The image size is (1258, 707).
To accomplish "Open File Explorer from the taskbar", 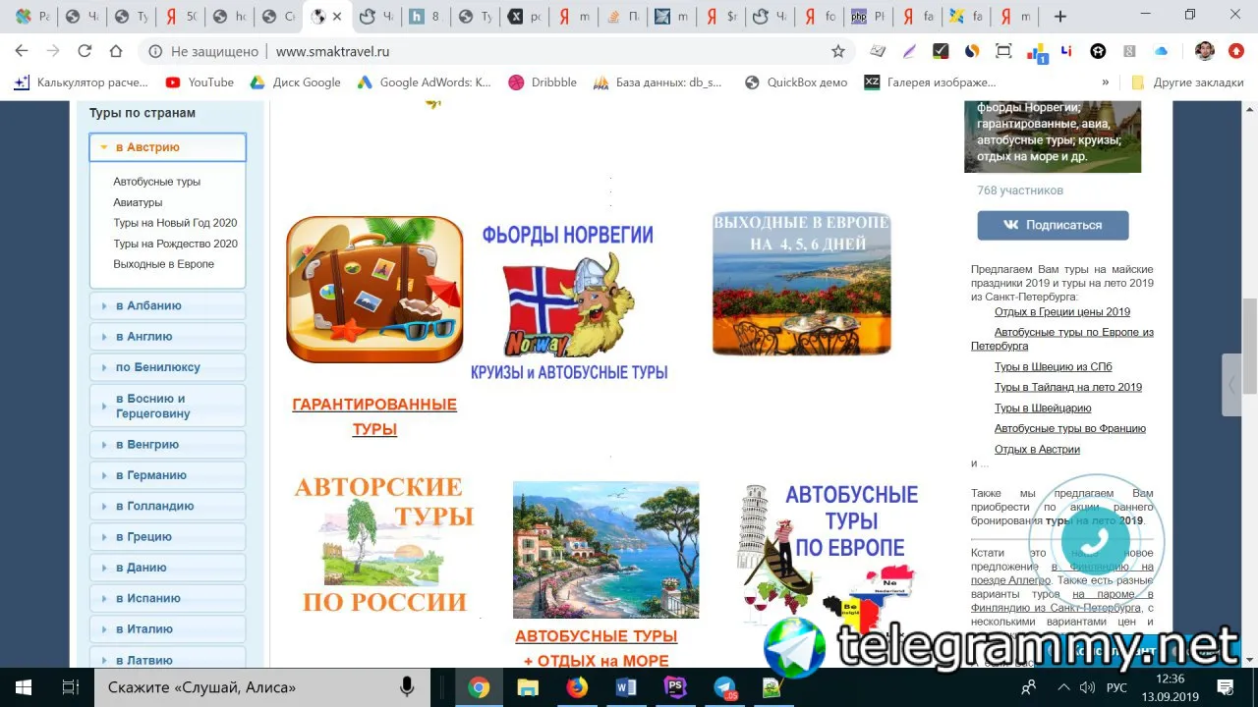I will 528,687.
